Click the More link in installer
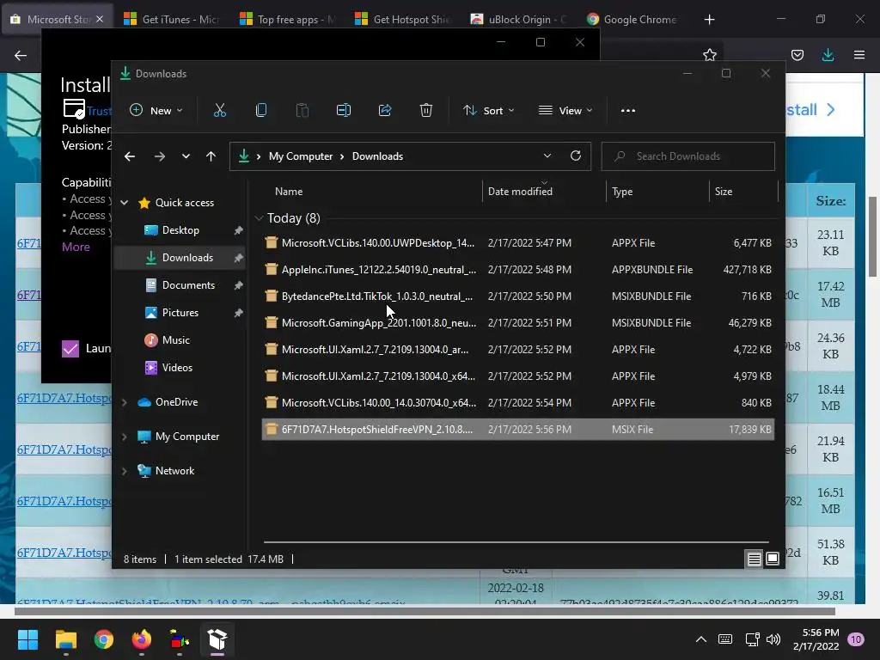880x660 pixels. [76, 247]
